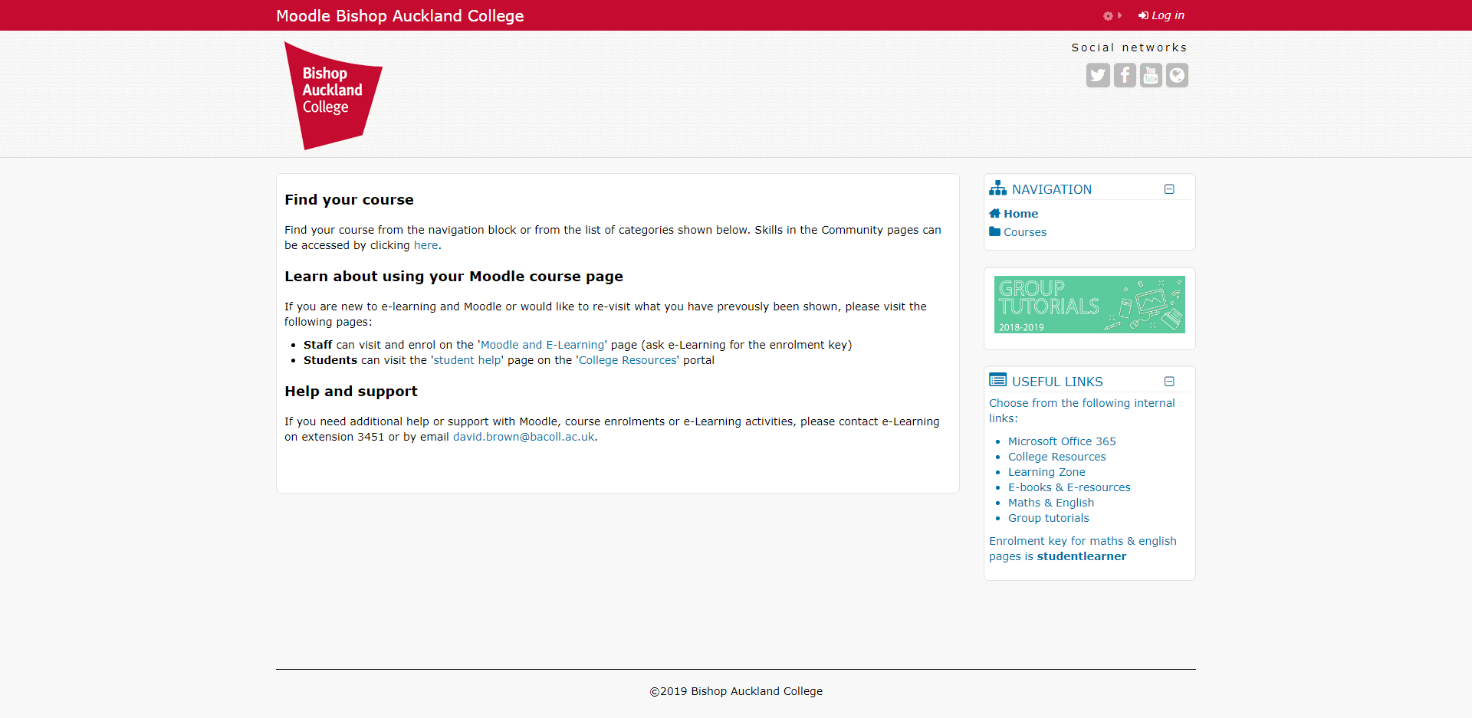Open the Maths & English link
The height and width of the screenshot is (718, 1472).
pos(1050,503)
